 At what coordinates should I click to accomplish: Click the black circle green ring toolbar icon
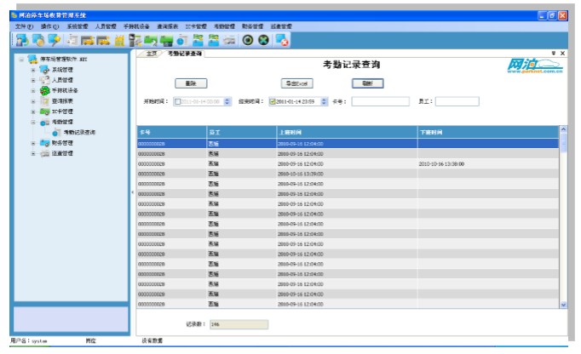(x=248, y=40)
